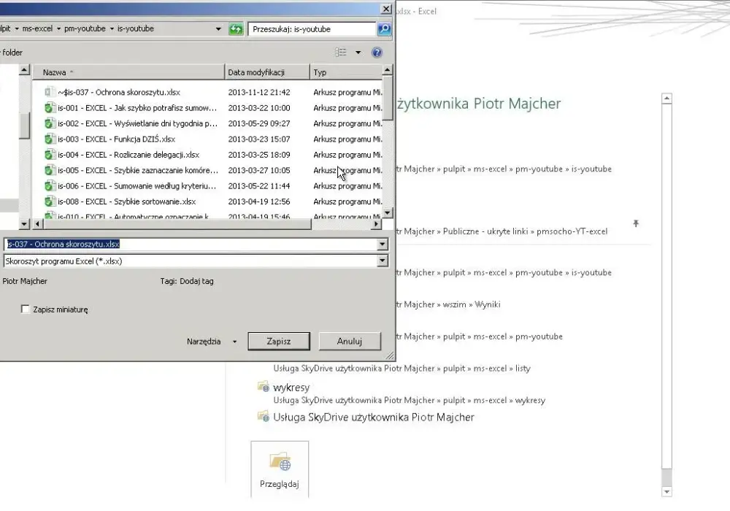Click Excel icon of is-001 file
Viewport: 730px width, 511px height.
tap(49, 108)
